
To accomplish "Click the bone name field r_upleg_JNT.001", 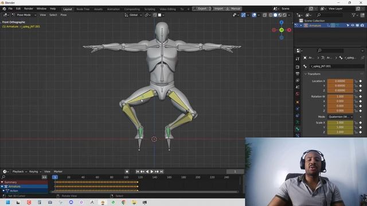I will click(x=337, y=66).
